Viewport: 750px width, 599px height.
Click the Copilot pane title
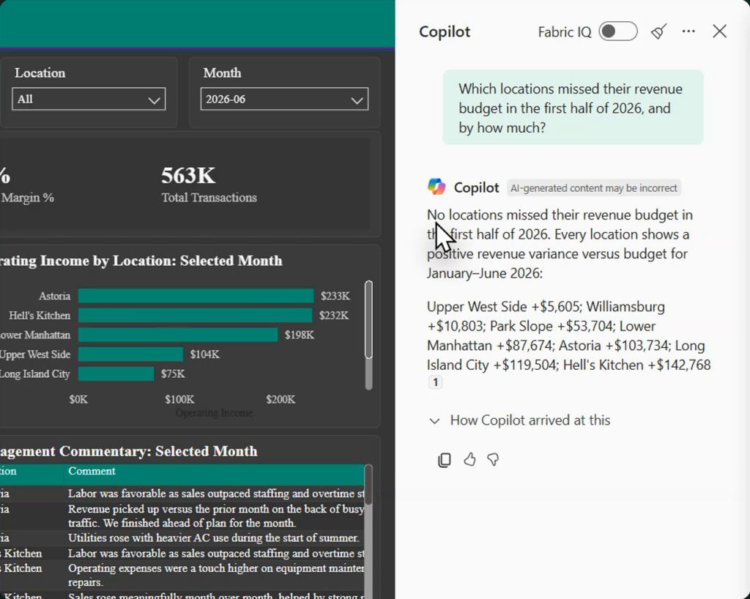pyautogui.click(x=445, y=31)
